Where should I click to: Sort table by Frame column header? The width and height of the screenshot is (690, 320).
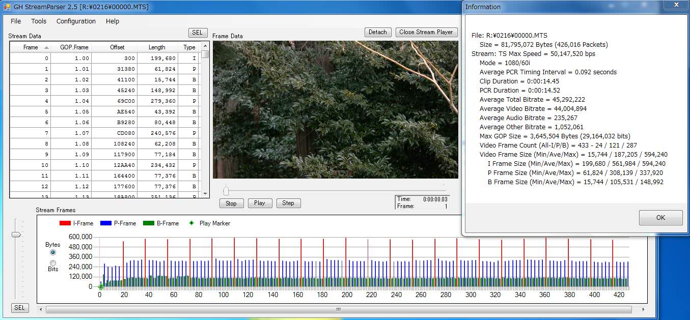coord(31,47)
